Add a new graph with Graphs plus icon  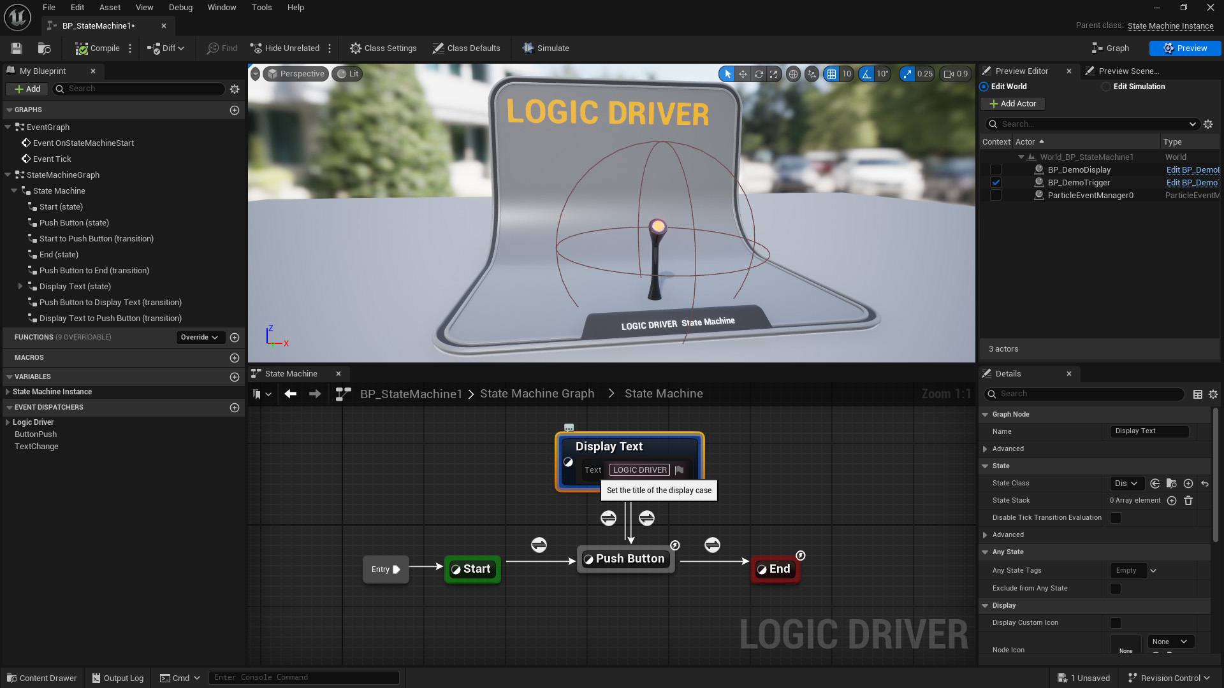coord(235,110)
